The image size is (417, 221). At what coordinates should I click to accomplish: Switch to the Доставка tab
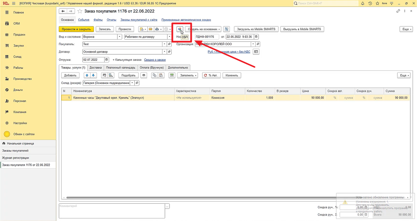pyautogui.click(x=96, y=67)
